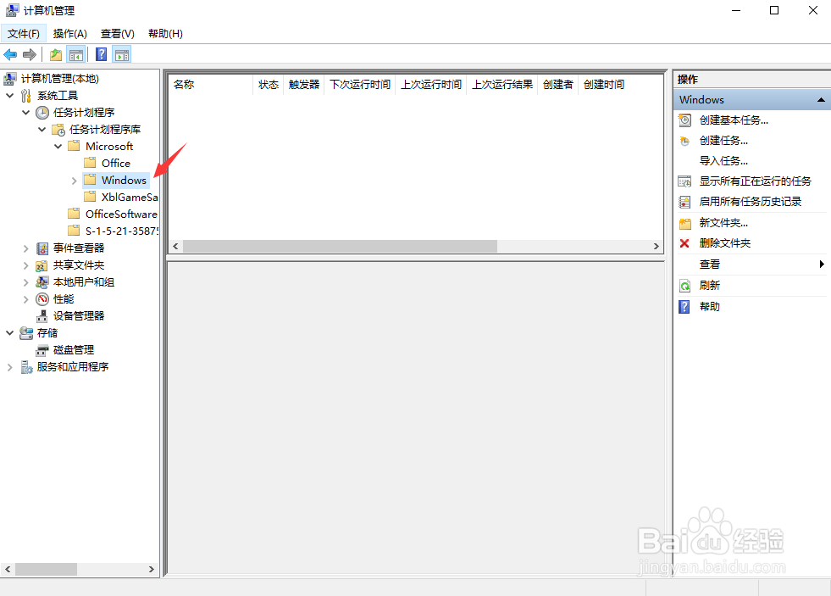Viewport: 831px width, 596px height.
Task: Collapse the 系统工具 tree node
Action: click(x=9, y=96)
